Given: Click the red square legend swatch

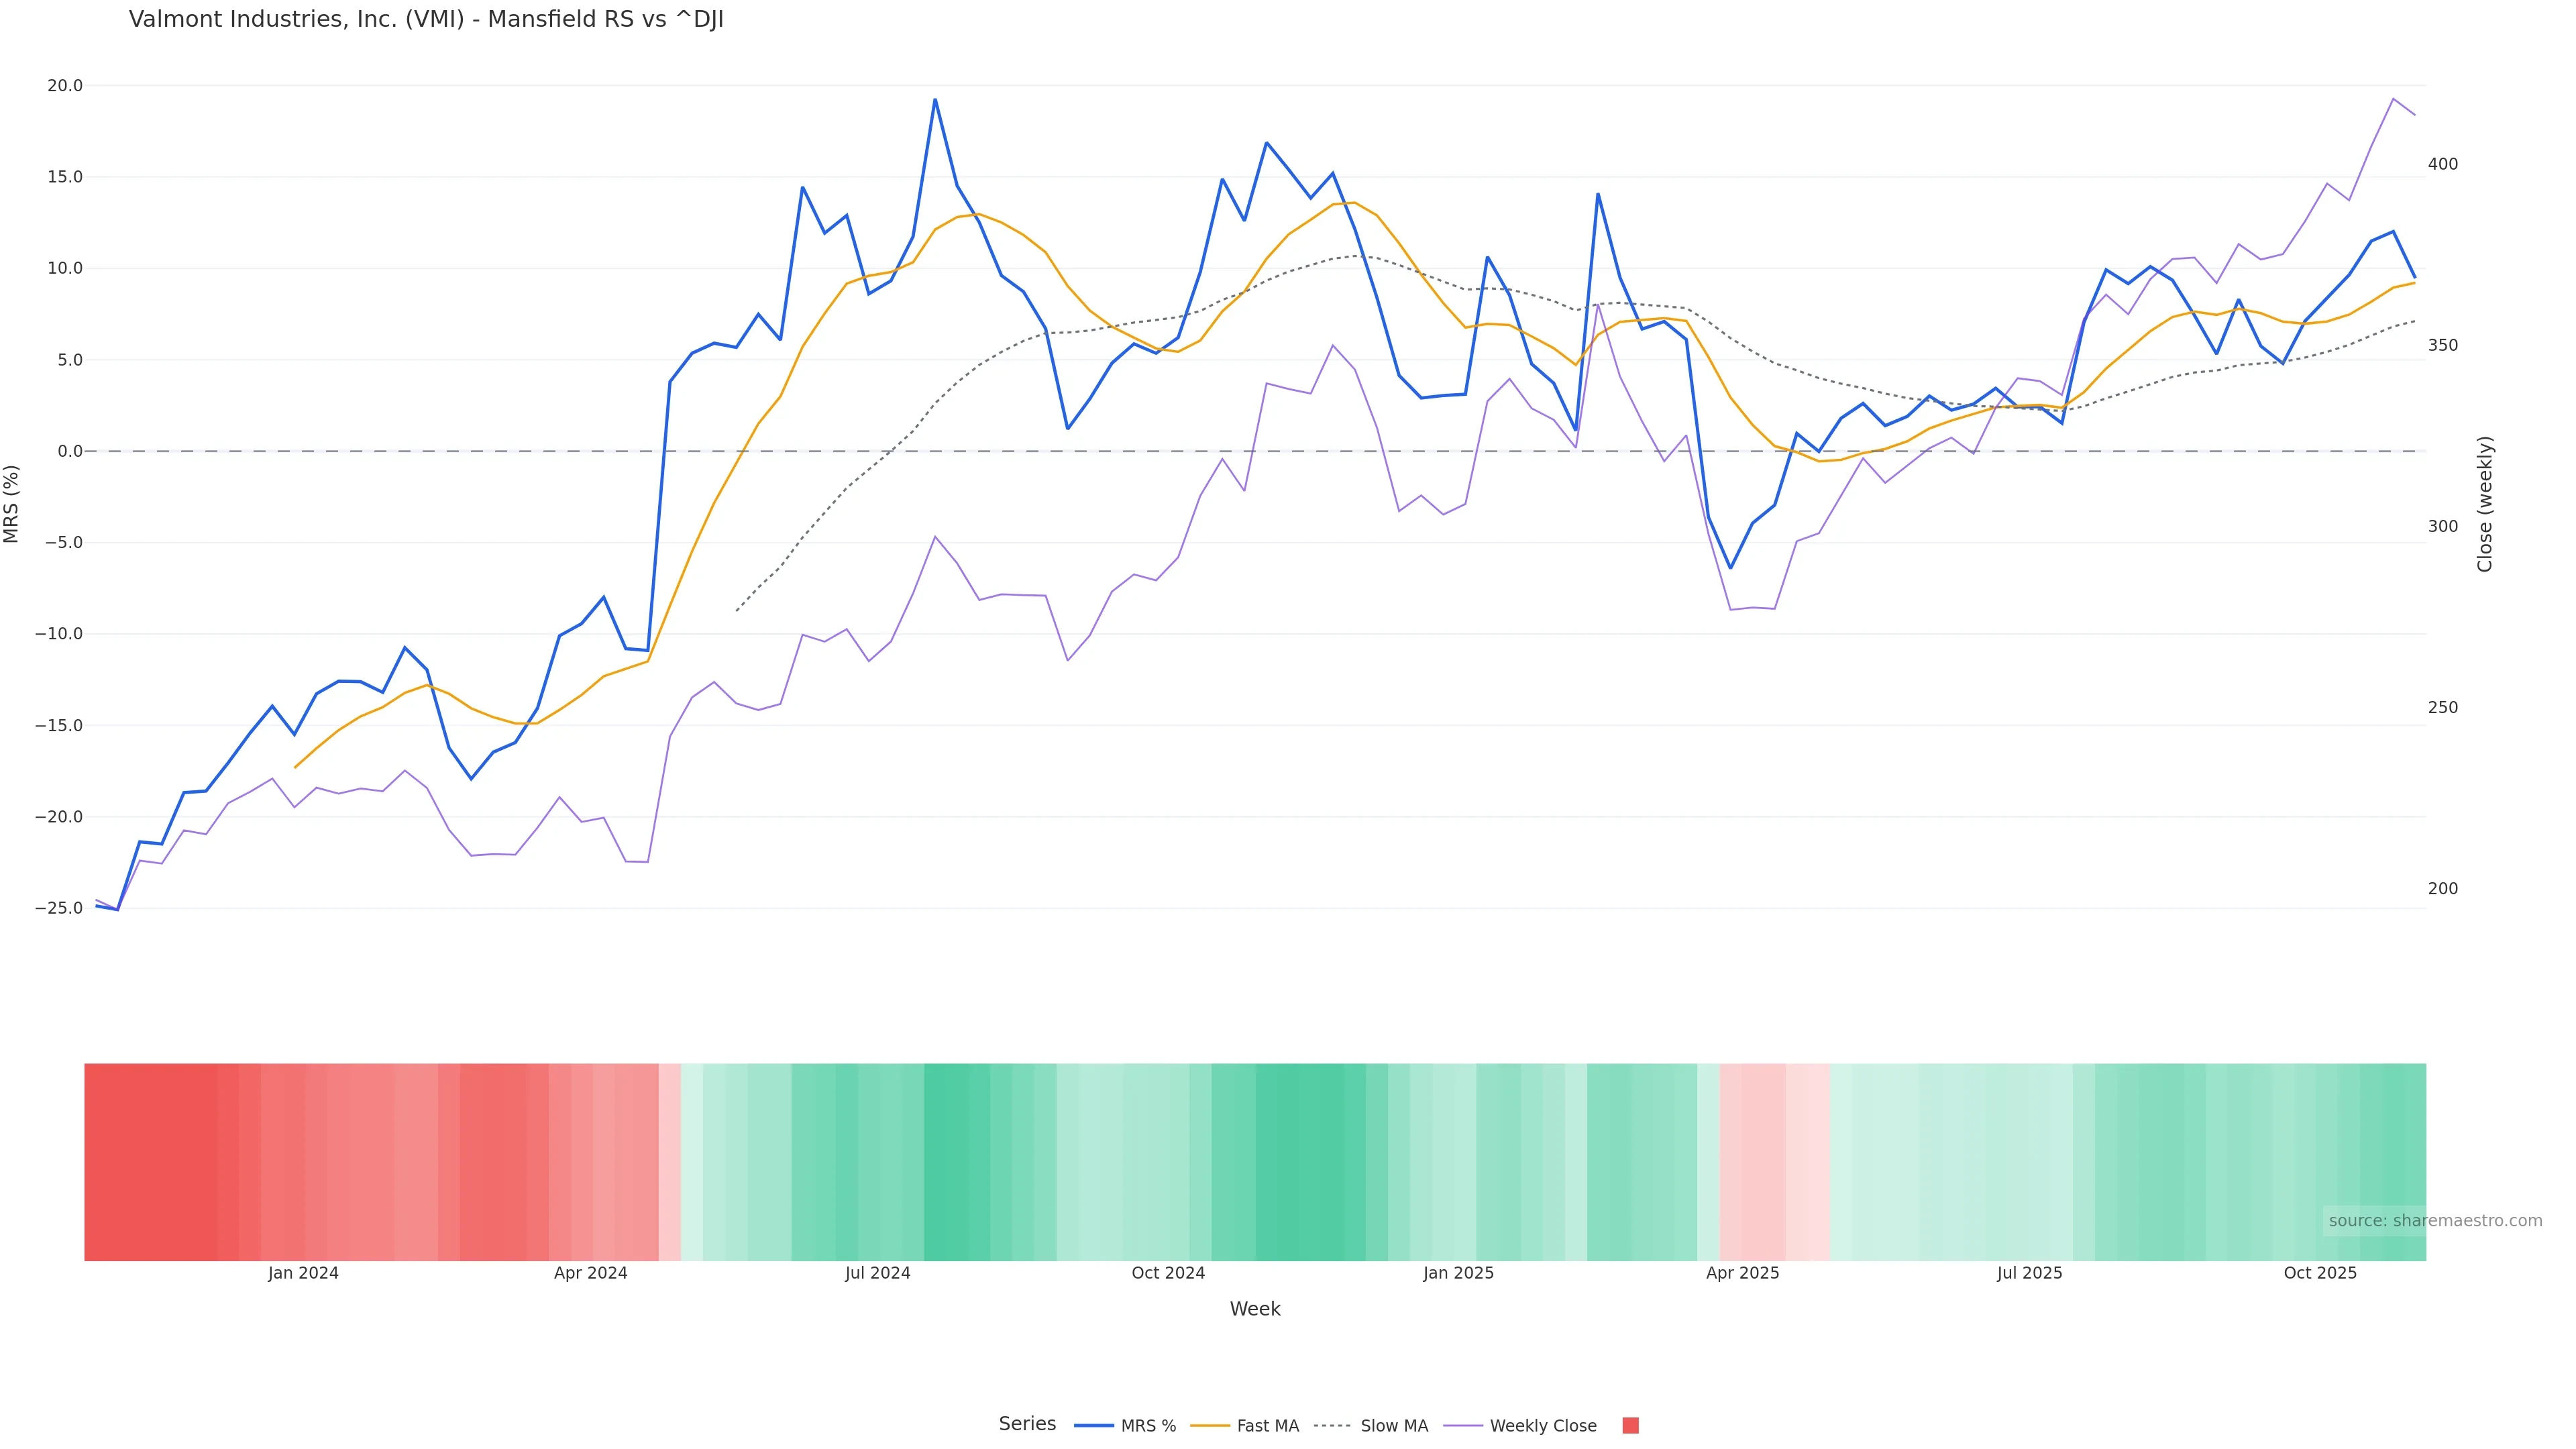Looking at the screenshot, I should [1630, 1426].
